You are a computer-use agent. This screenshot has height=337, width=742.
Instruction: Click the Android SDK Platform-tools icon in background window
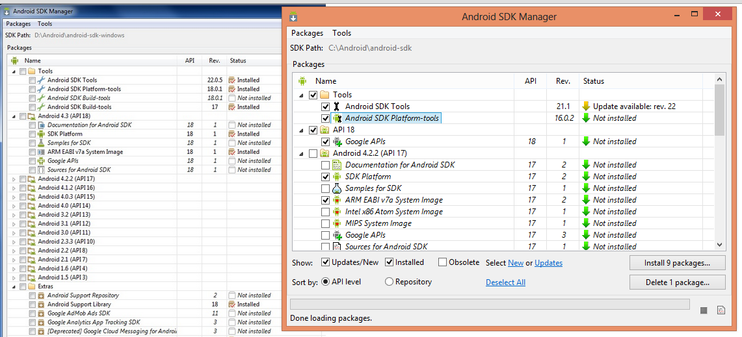[x=41, y=89]
